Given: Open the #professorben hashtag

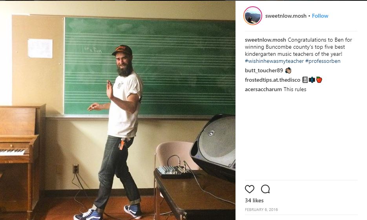Looking at the screenshot, I should 323,61.
